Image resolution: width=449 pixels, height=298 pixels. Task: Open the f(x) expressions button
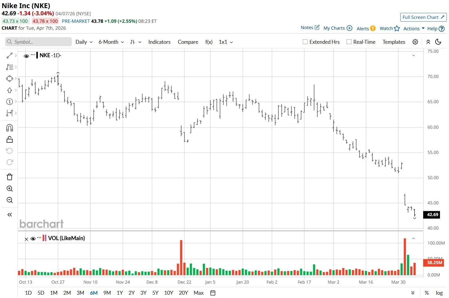[209, 42]
